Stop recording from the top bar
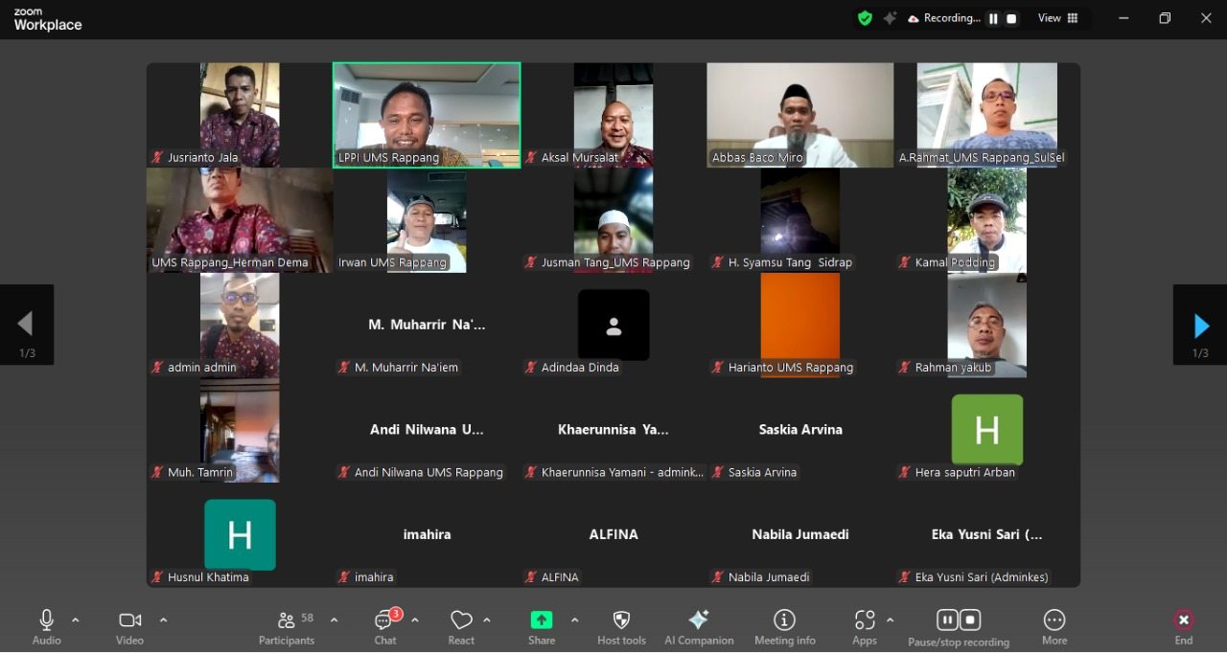 [x=1011, y=18]
